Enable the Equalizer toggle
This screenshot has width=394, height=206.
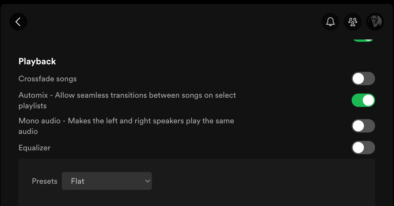(363, 148)
